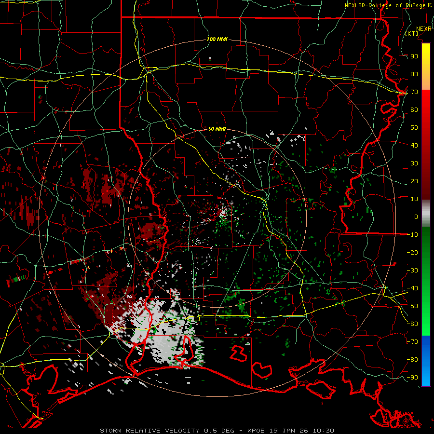
Task: Click the KT unit label above scale
Action: click(x=411, y=33)
